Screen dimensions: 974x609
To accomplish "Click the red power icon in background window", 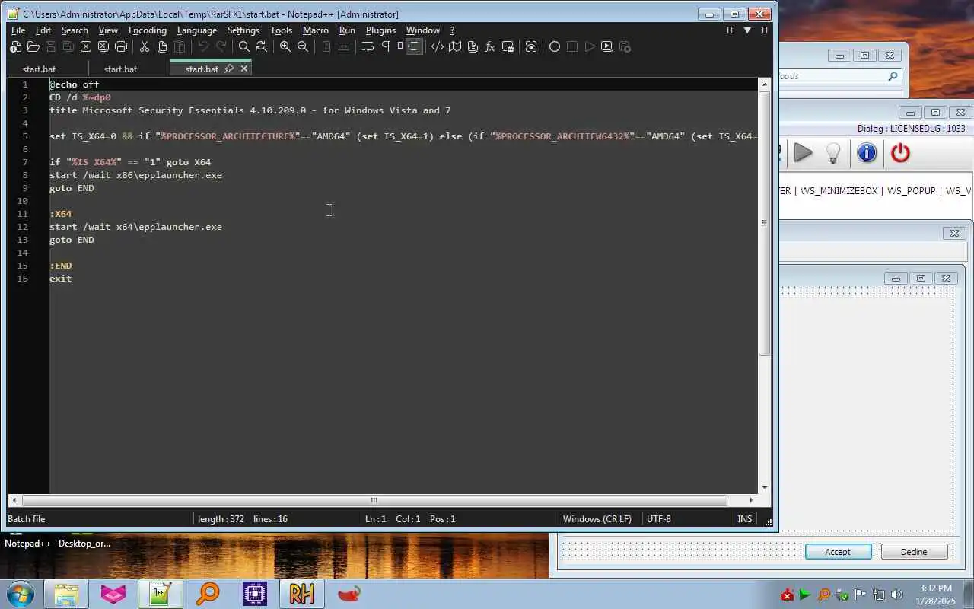I will click(900, 153).
